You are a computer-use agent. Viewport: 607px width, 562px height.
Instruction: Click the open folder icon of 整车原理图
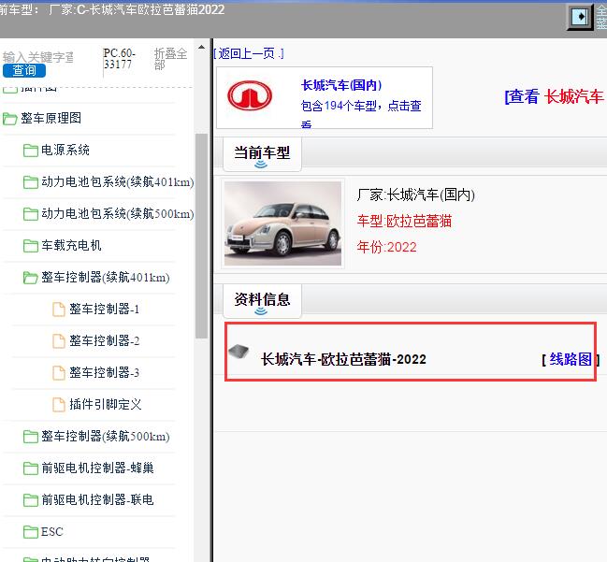(x=10, y=119)
